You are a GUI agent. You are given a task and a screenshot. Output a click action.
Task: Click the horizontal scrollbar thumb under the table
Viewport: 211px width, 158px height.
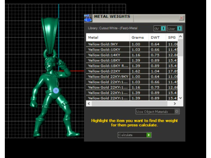(x=130, y=104)
